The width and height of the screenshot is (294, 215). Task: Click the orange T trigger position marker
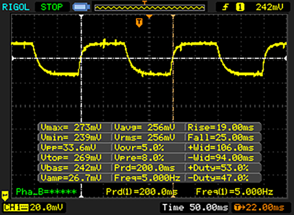coord(139,23)
